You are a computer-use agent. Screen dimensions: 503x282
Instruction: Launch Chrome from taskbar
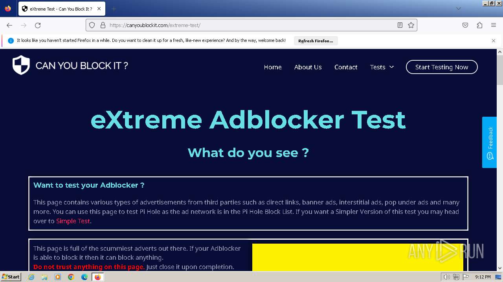coord(71,277)
